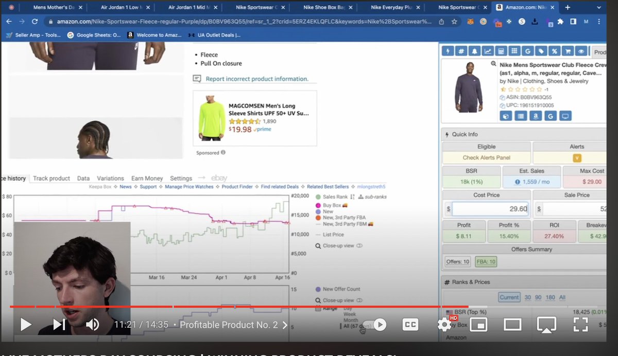Click the eye icon in SellerAmp toolbar
The image size is (618, 356).
(580, 51)
